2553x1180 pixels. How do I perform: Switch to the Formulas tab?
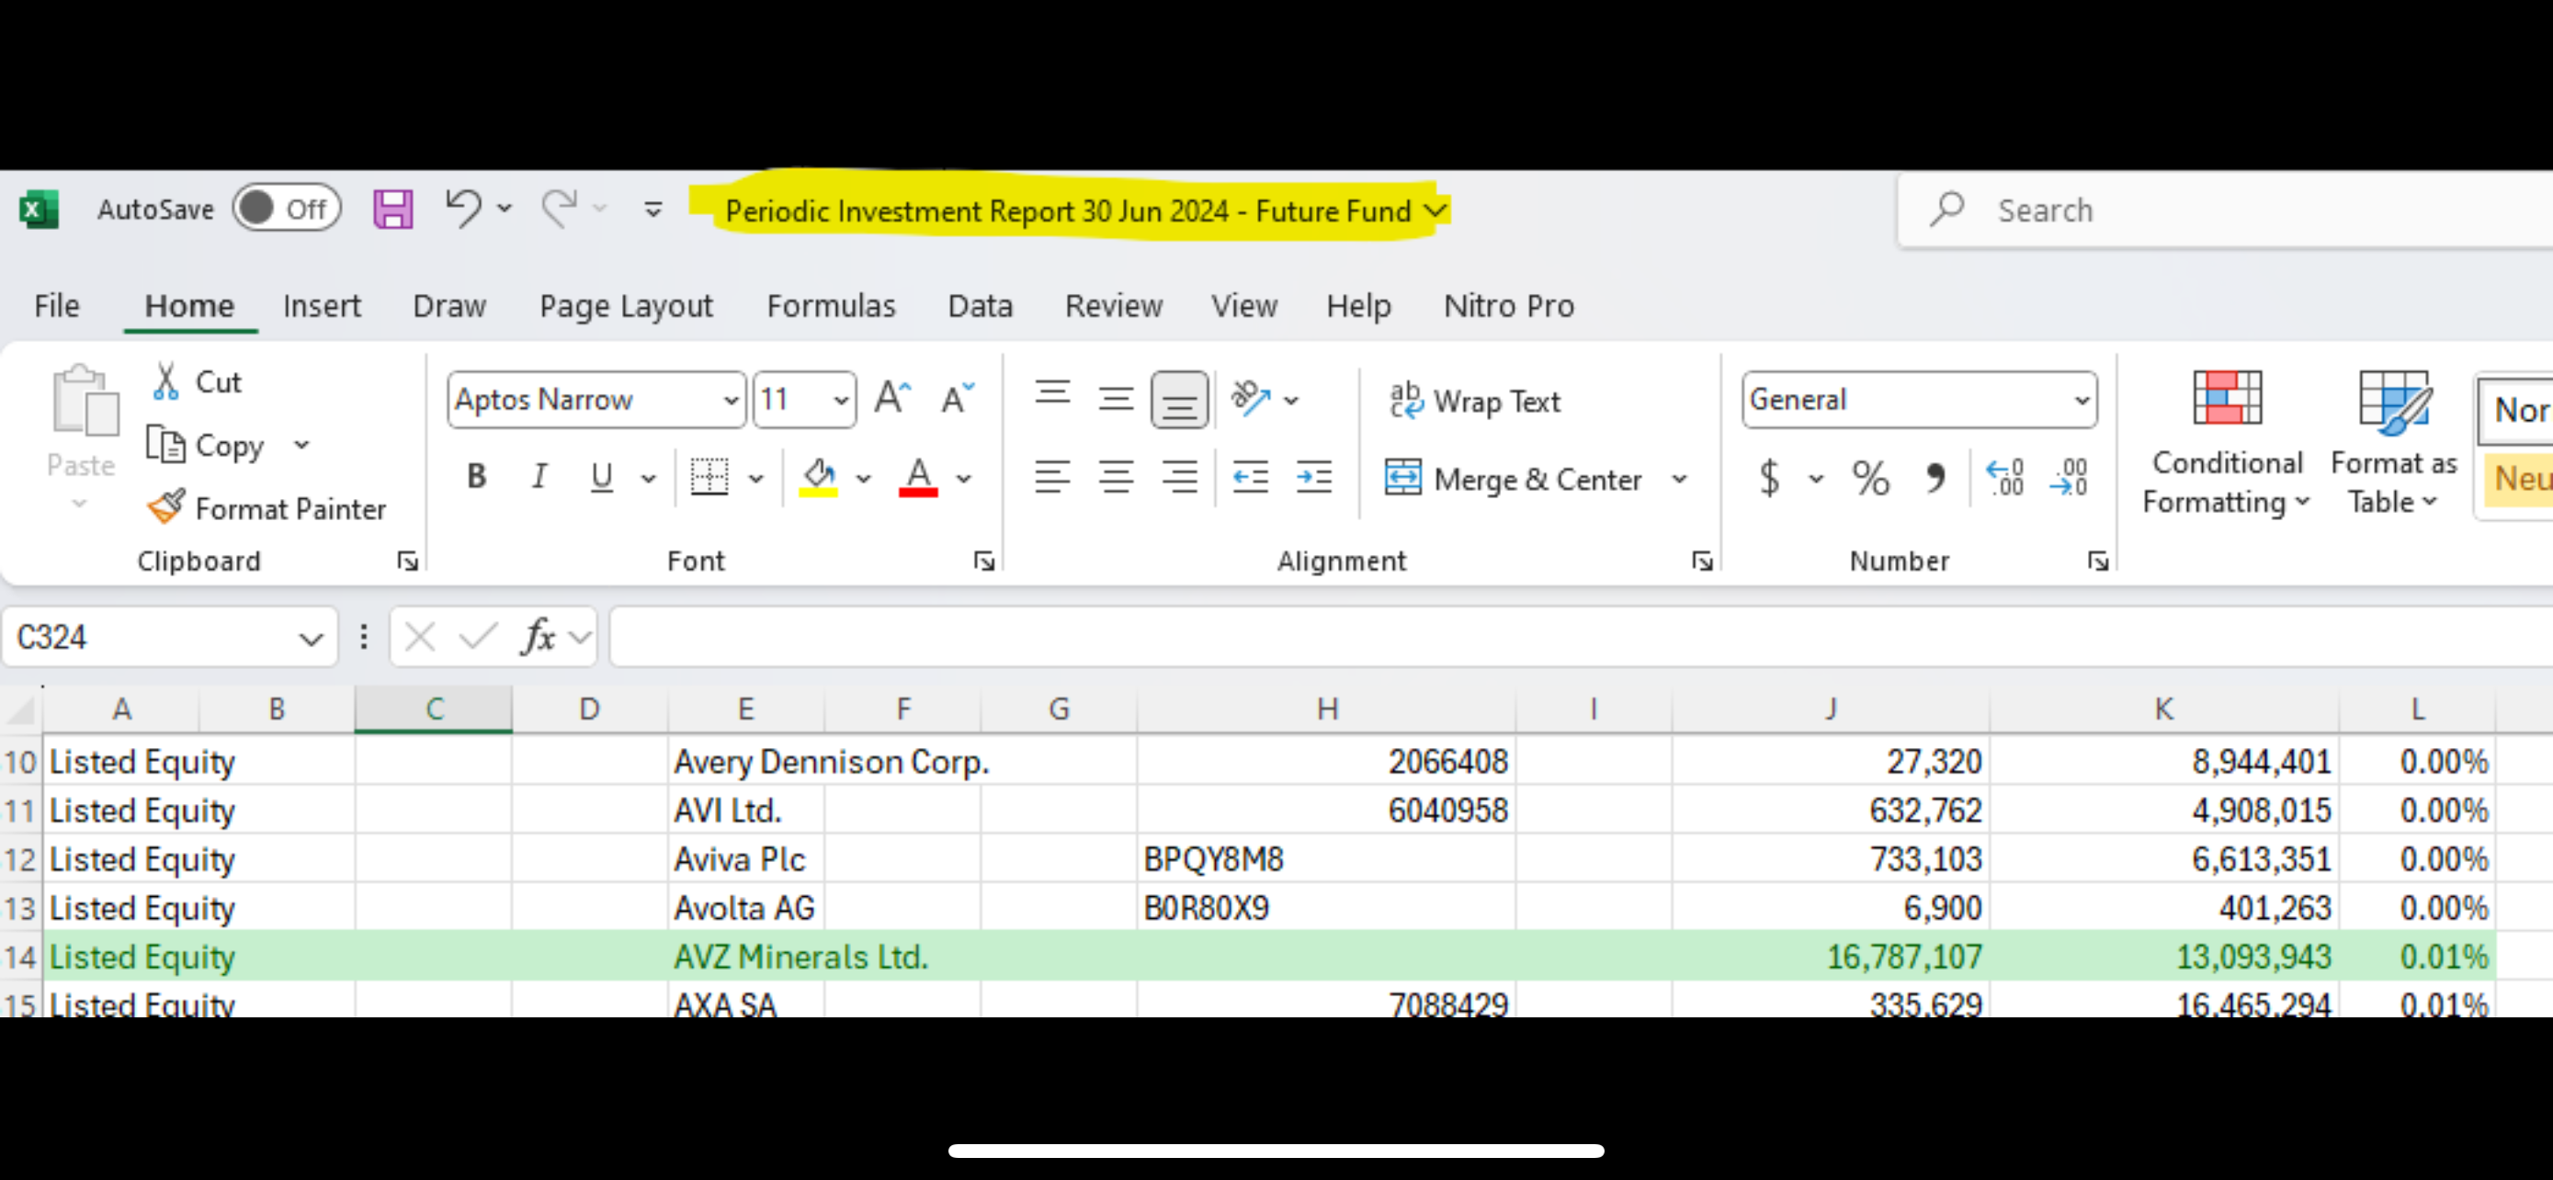point(831,306)
